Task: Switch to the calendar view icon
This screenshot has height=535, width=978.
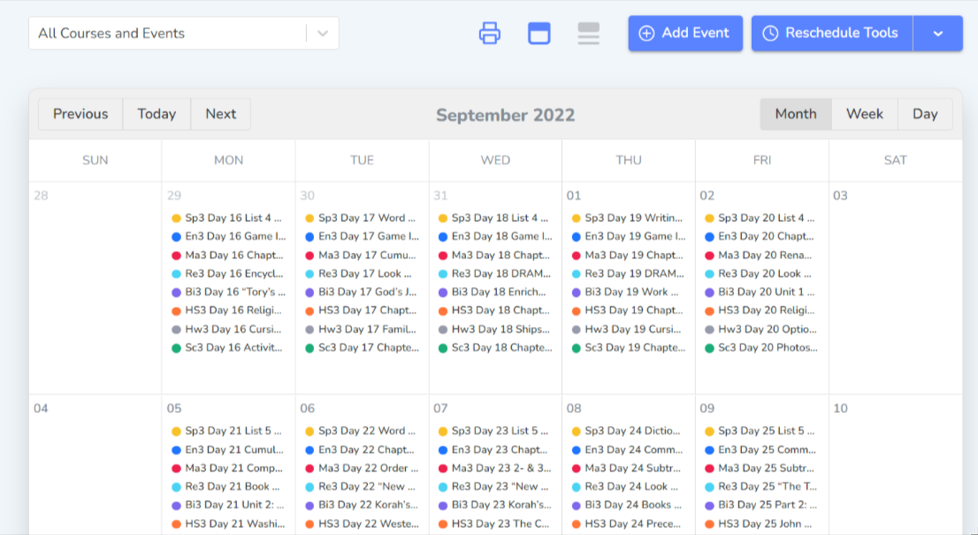Action: pos(539,33)
